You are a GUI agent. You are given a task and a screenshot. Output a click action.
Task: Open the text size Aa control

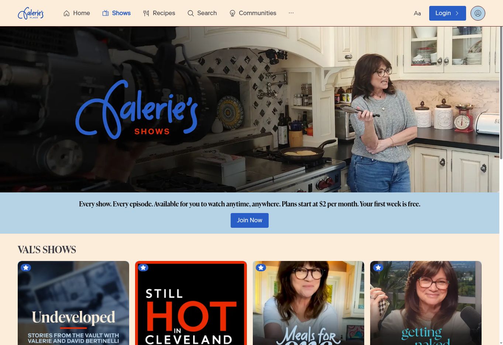pyautogui.click(x=417, y=13)
